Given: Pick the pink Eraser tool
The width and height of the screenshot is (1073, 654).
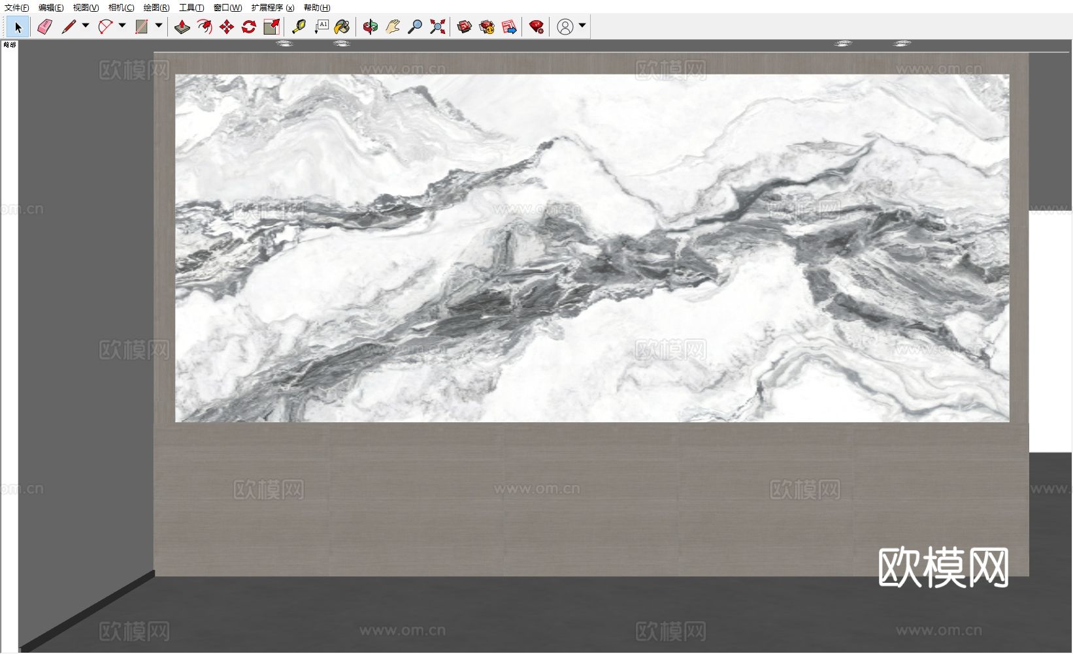Looking at the screenshot, I should 44,27.
